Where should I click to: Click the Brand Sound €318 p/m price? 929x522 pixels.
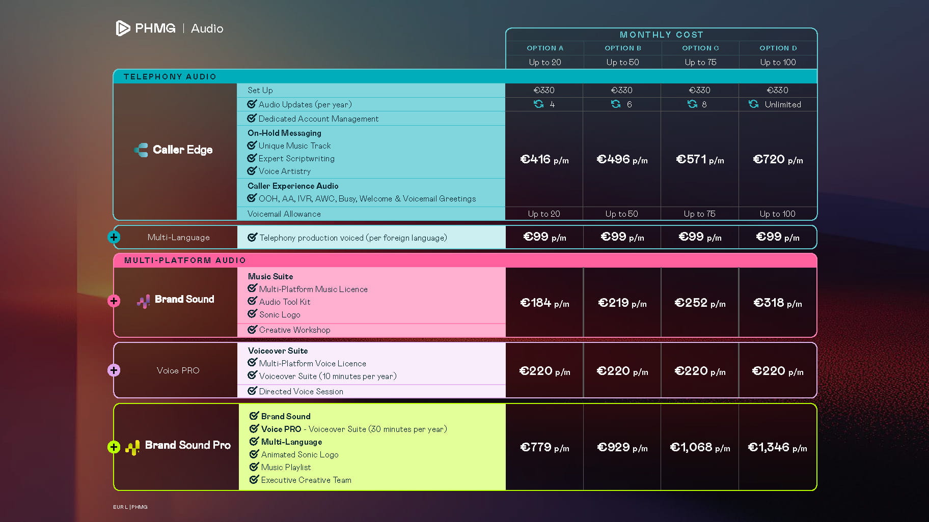(x=778, y=303)
